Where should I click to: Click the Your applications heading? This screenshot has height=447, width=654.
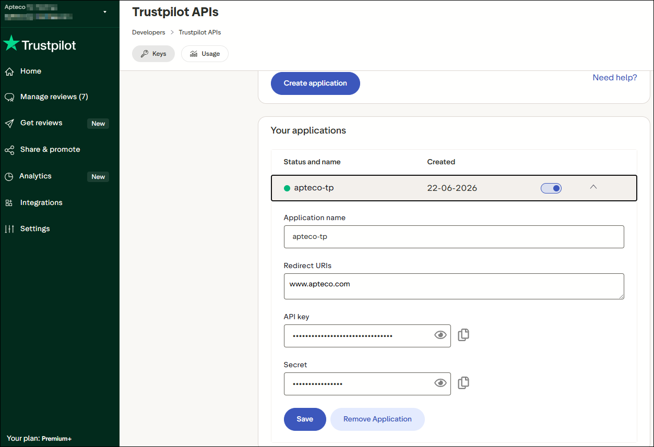click(x=308, y=130)
